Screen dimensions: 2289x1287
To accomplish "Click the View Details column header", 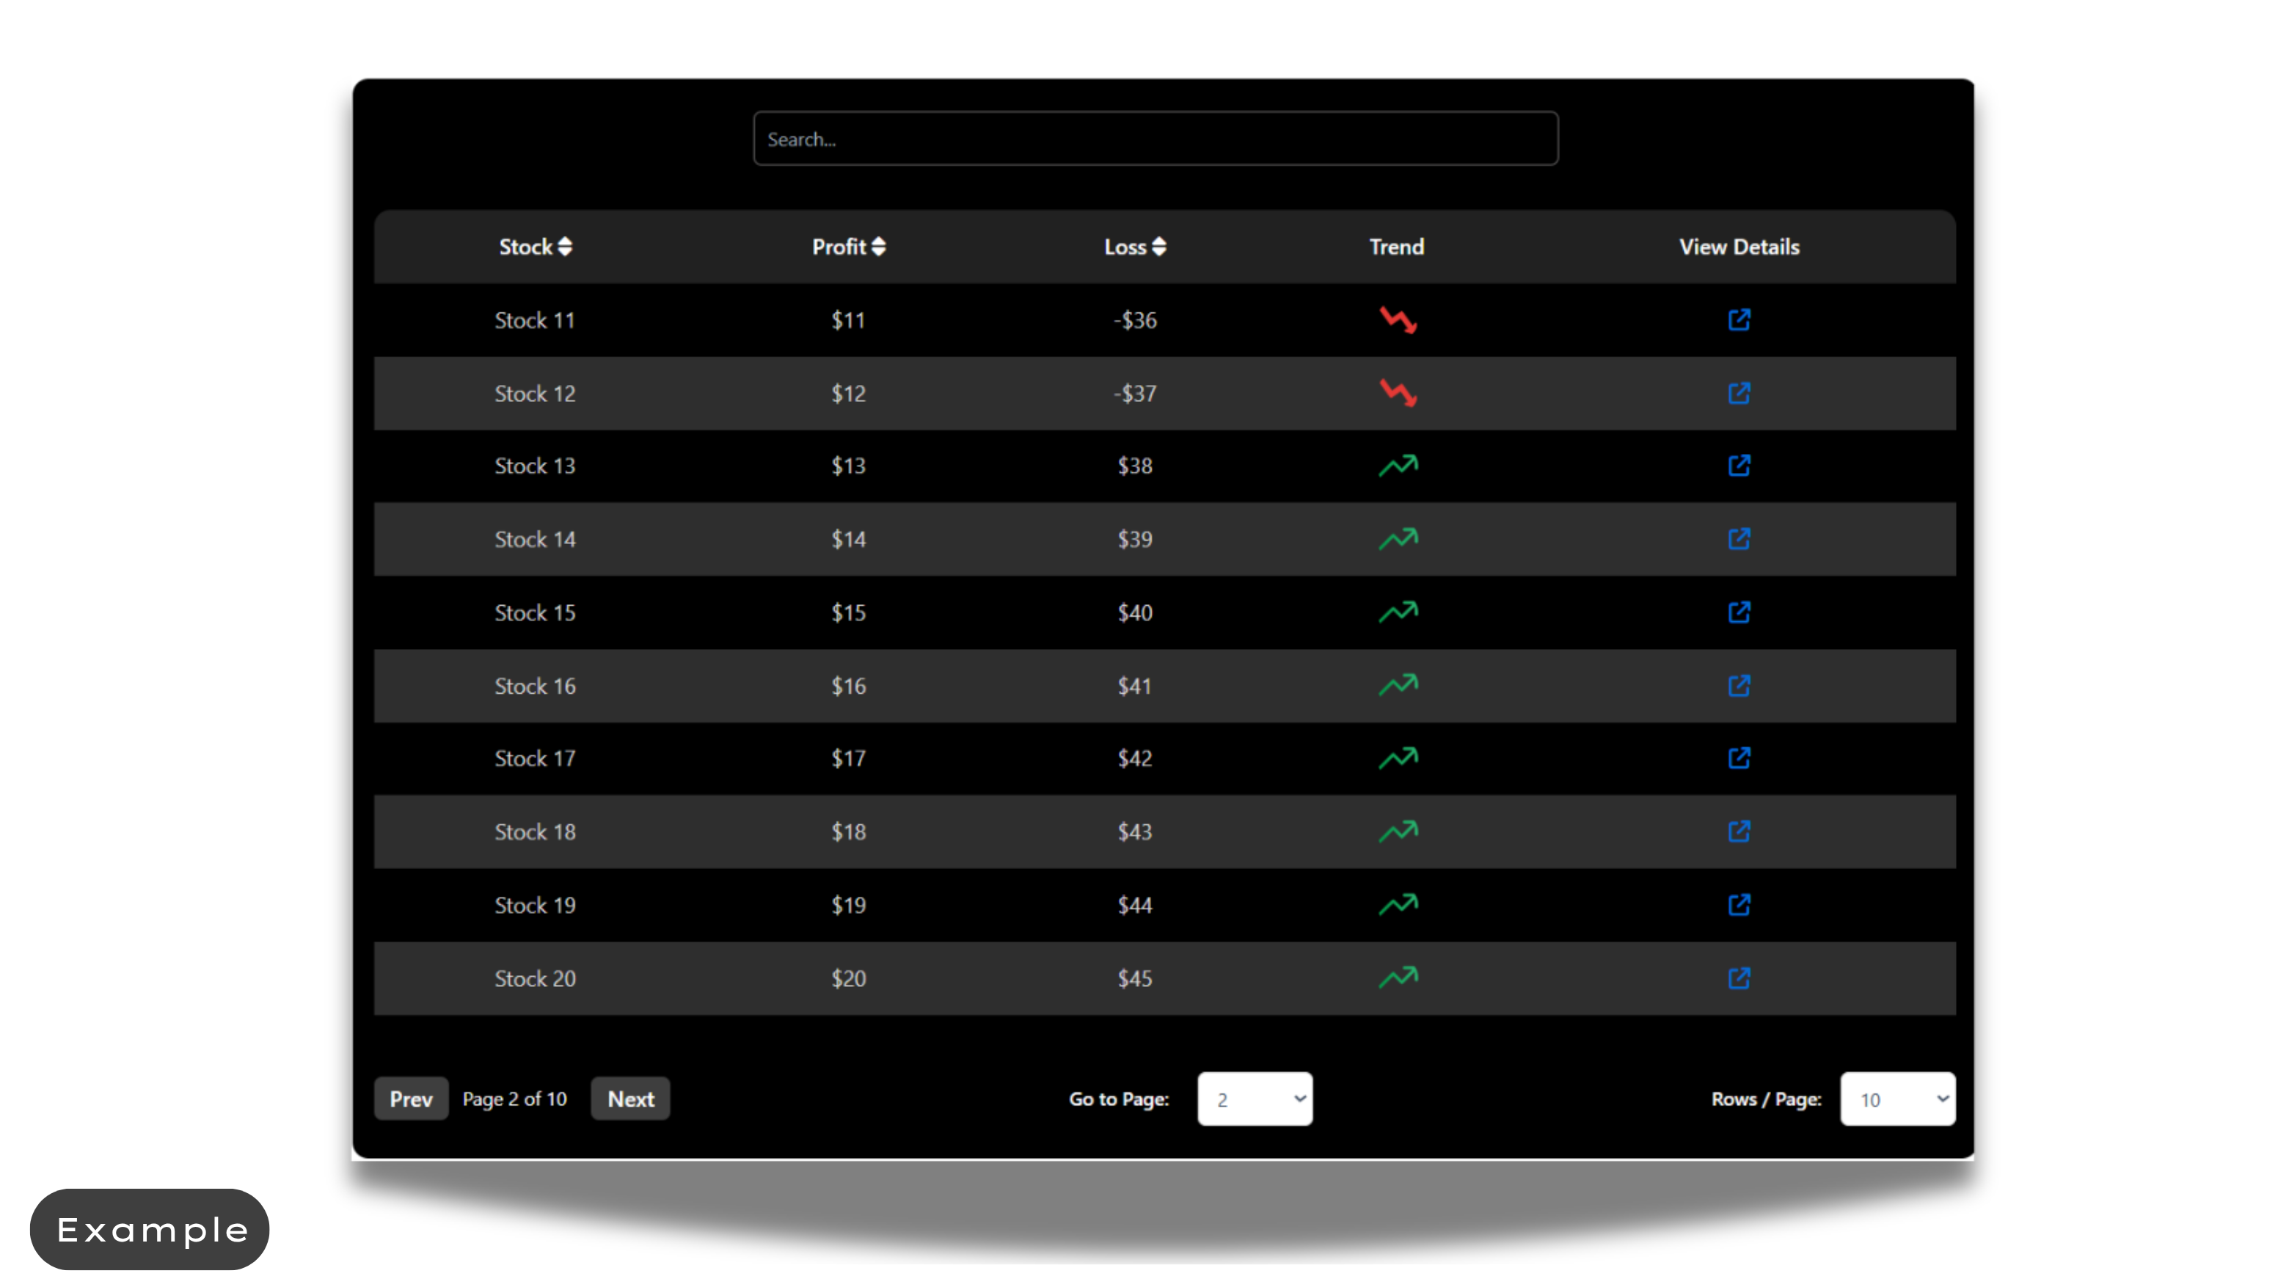I will pos(1739,247).
